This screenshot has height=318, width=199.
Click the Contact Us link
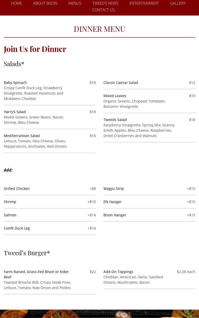coord(103,10)
